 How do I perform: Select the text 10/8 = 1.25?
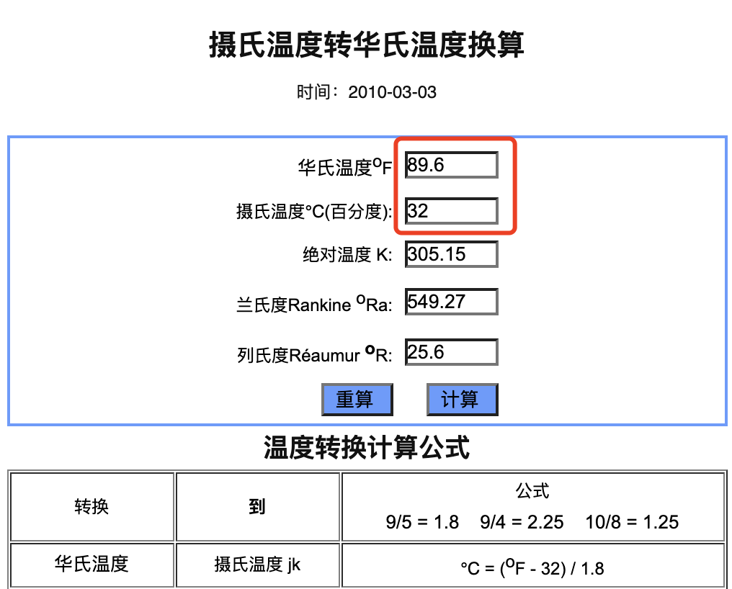pyautogui.click(x=632, y=522)
